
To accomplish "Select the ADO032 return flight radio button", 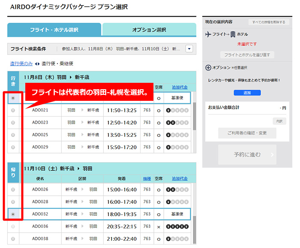I will pyautogui.click(x=13, y=214).
